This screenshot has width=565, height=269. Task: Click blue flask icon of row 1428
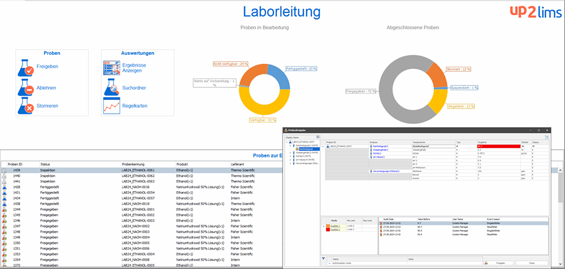coord(4,187)
